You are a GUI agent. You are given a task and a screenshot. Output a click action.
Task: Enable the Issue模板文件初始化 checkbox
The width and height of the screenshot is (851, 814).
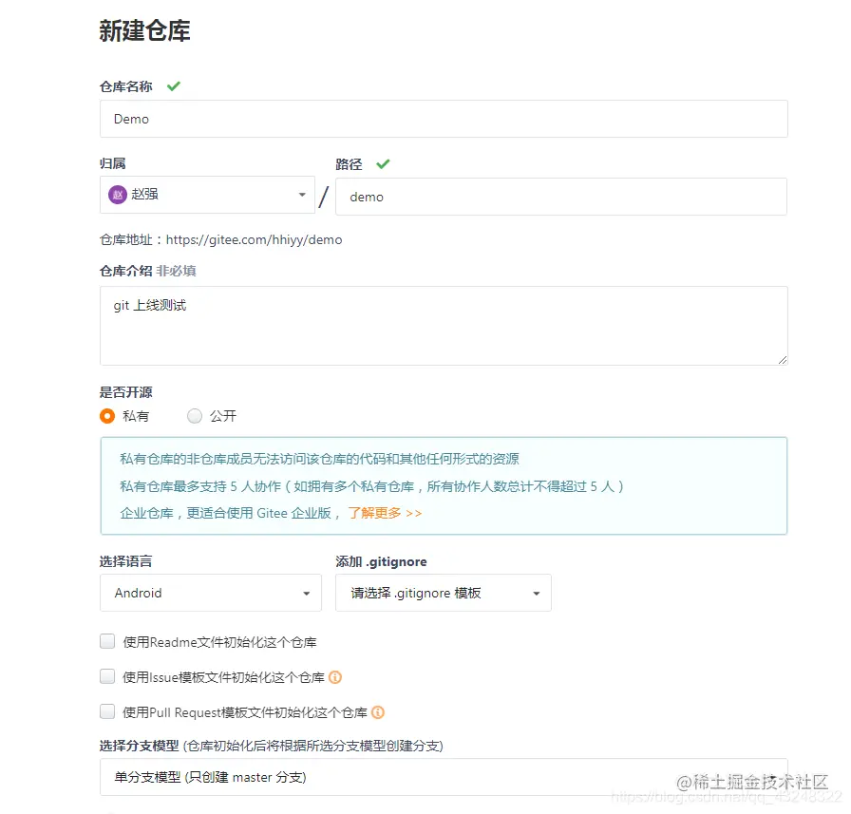(x=107, y=677)
